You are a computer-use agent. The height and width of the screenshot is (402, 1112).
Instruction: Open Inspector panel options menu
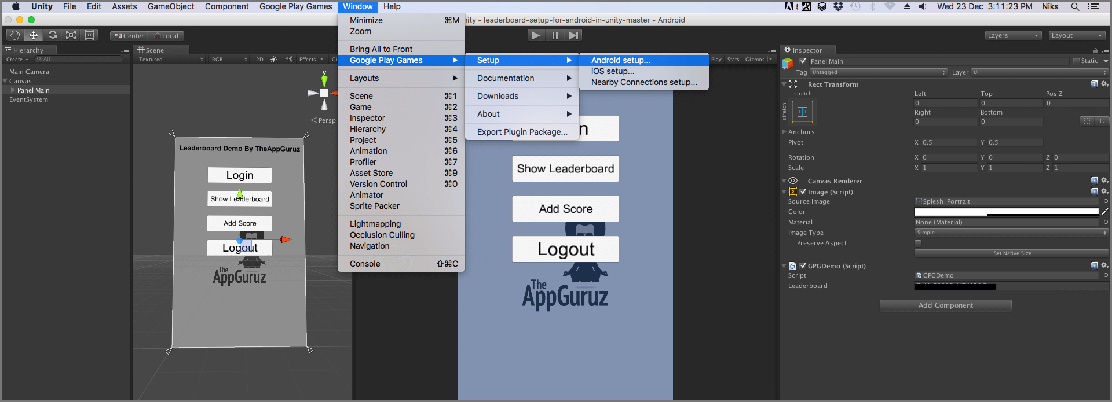1105,51
